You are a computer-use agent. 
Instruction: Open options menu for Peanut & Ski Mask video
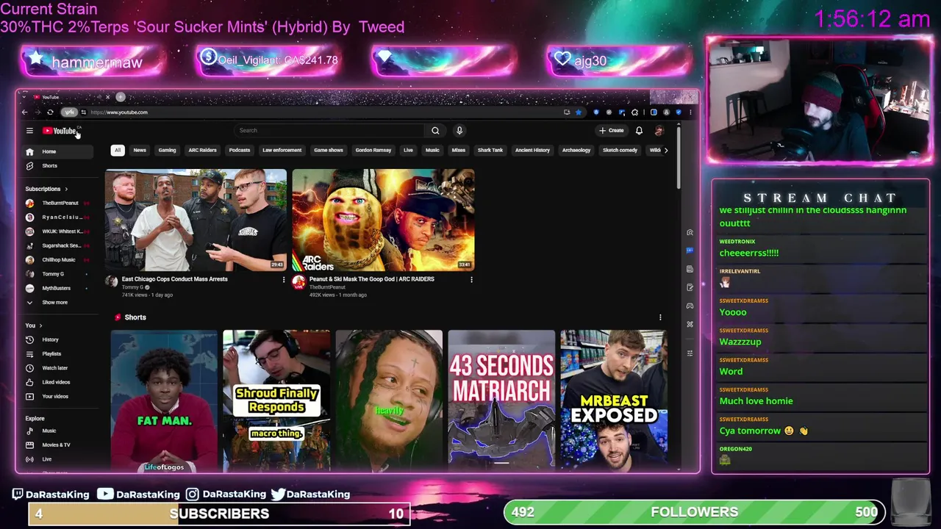click(x=471, y=279)
